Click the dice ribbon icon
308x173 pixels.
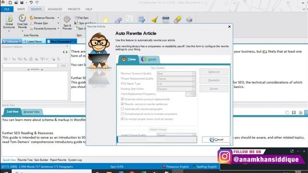[x=189, y=19]
